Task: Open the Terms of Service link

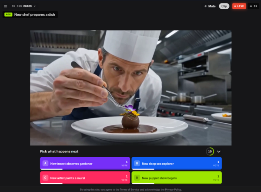Action: click(130, 190)
